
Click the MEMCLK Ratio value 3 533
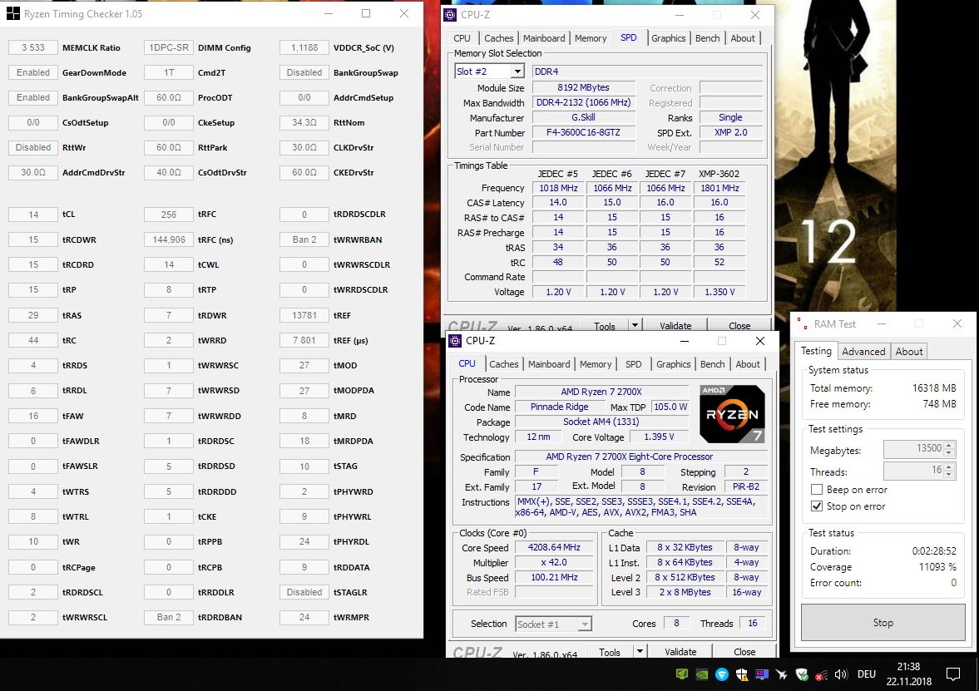[x=33, y=47]
